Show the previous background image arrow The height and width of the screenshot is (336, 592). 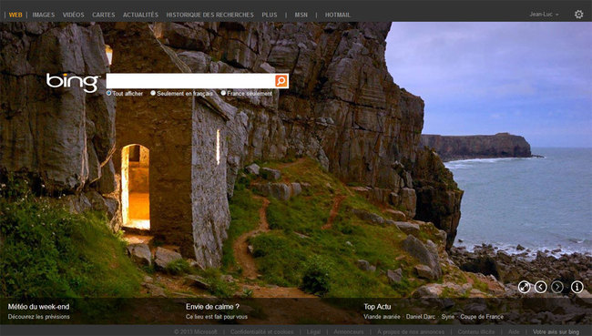coord(541,287)
